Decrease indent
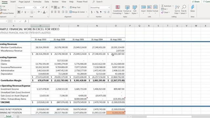The image size is (210, 118). tap(63, 12)
